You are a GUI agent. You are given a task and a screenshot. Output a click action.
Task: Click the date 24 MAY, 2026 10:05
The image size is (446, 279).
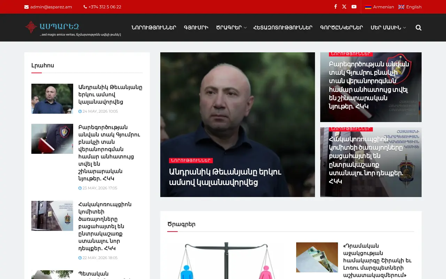point(100,111)
